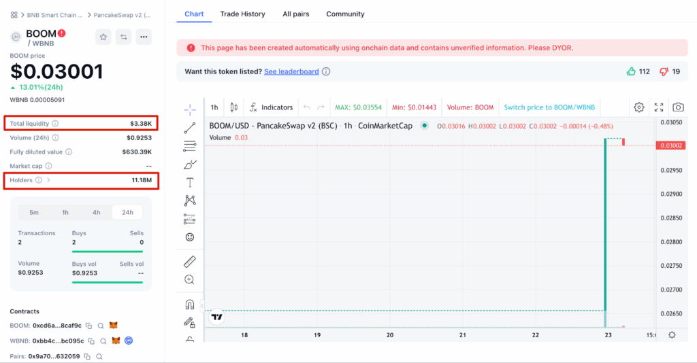Click the swap pair arrows icon
Image resolution: width=697 pixels, height=363 pixels.
tap(123, 37)
